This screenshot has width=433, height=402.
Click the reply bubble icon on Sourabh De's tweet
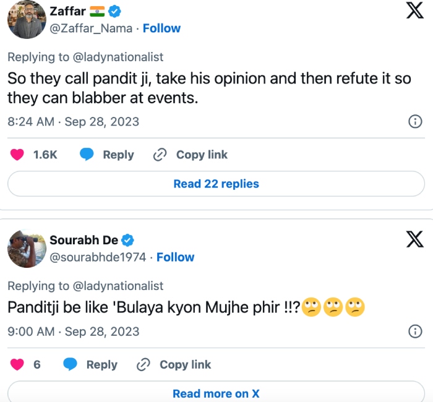[71, 365]
